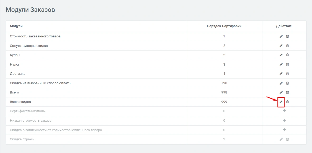Edit the Скидка страны module
Viewport: 312px width, 153px height.
pyautogui.click(x=281, y=139)
